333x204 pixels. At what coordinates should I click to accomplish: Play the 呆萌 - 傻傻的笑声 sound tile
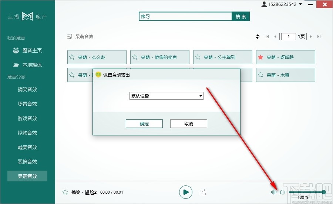click(x=160, y=57)
